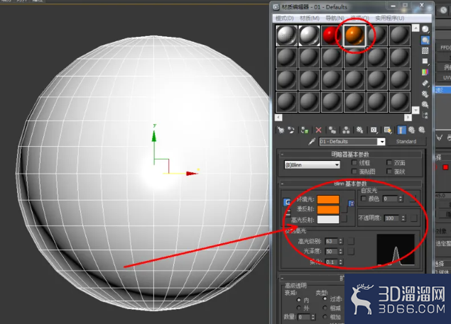Screen dimensions: 451x324
Task: Toggle the Backlight icon
Action: [425, 40]
